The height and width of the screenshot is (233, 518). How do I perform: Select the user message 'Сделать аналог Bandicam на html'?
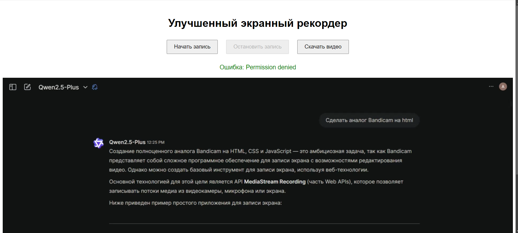(369, 120)
